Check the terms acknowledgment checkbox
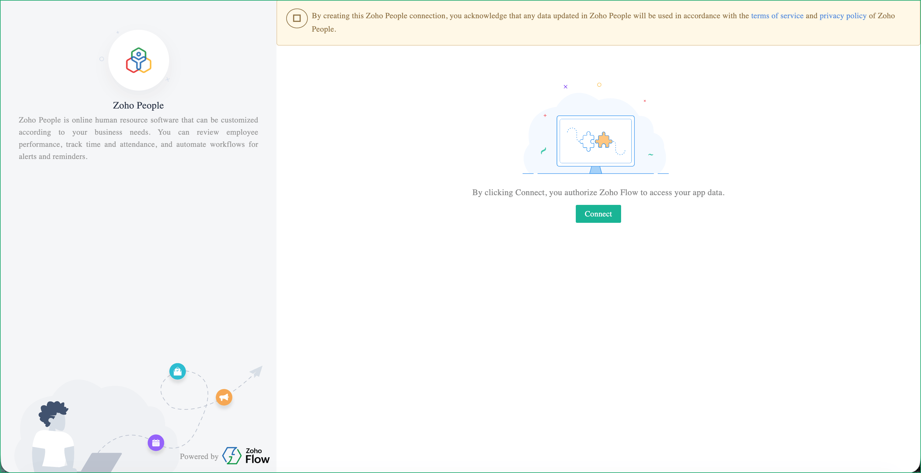 (x=297, y=18)
